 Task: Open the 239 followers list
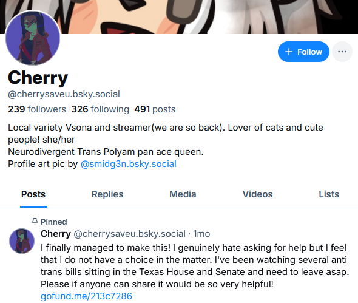(37, 109)
